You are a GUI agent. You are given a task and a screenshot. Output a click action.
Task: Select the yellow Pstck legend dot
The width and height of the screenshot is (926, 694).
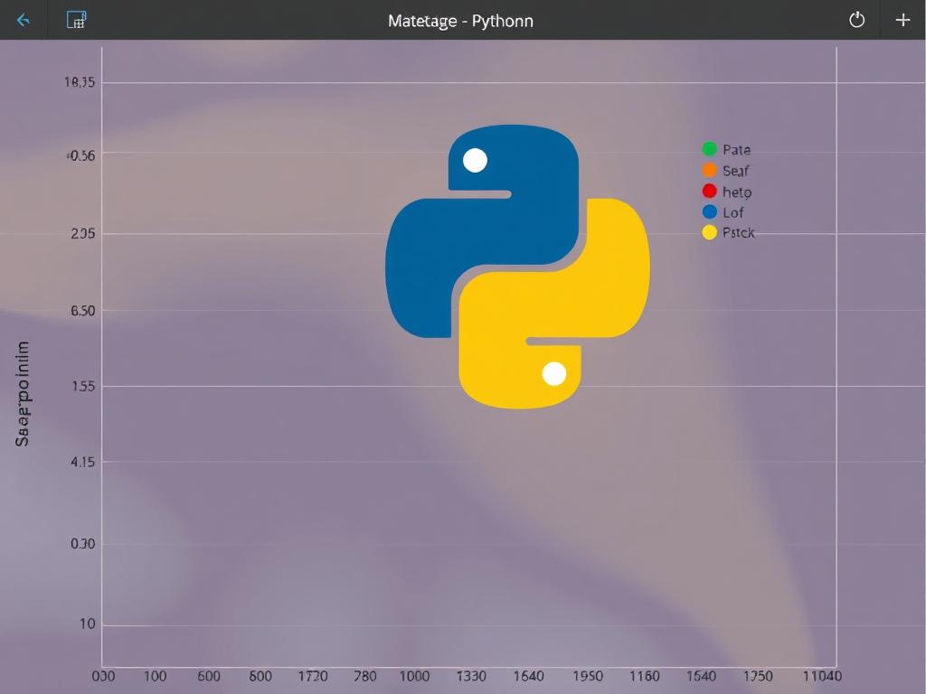(x=709, y=232)
